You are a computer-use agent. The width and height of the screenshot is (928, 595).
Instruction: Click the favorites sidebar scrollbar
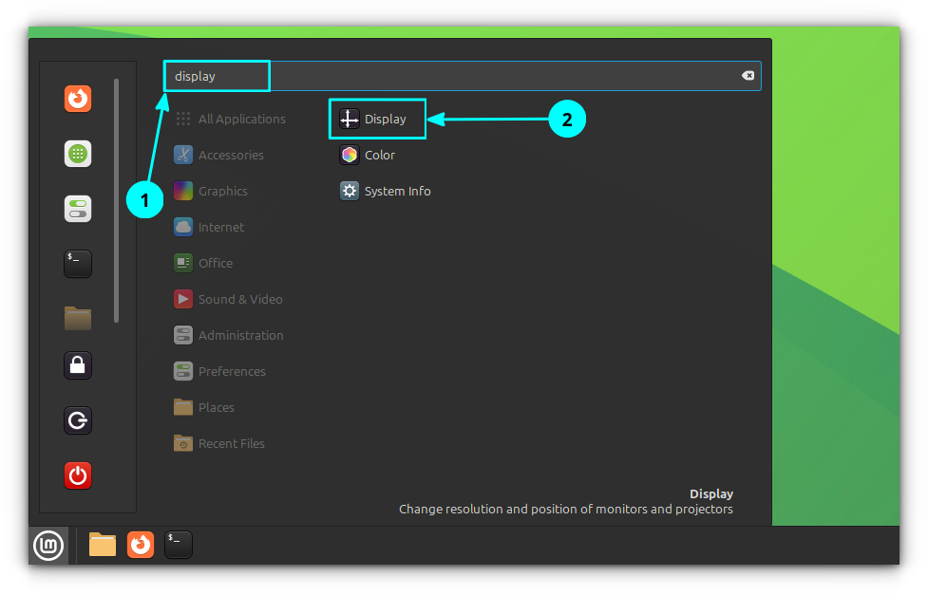coord(117,199)
